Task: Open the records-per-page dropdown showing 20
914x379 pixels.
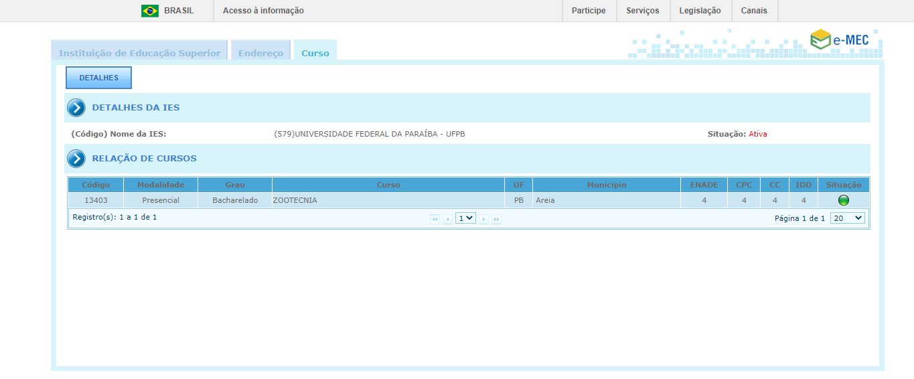Action: (847, 218)
